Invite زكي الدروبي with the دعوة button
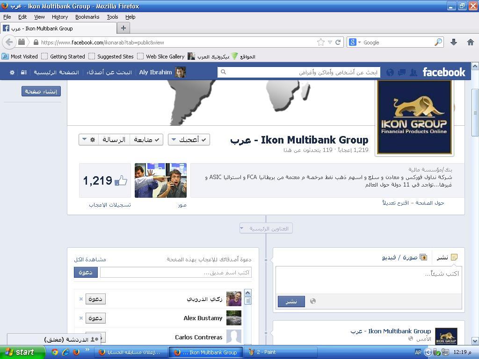Screen dimensions: 479x359 (x=95, y=299)
